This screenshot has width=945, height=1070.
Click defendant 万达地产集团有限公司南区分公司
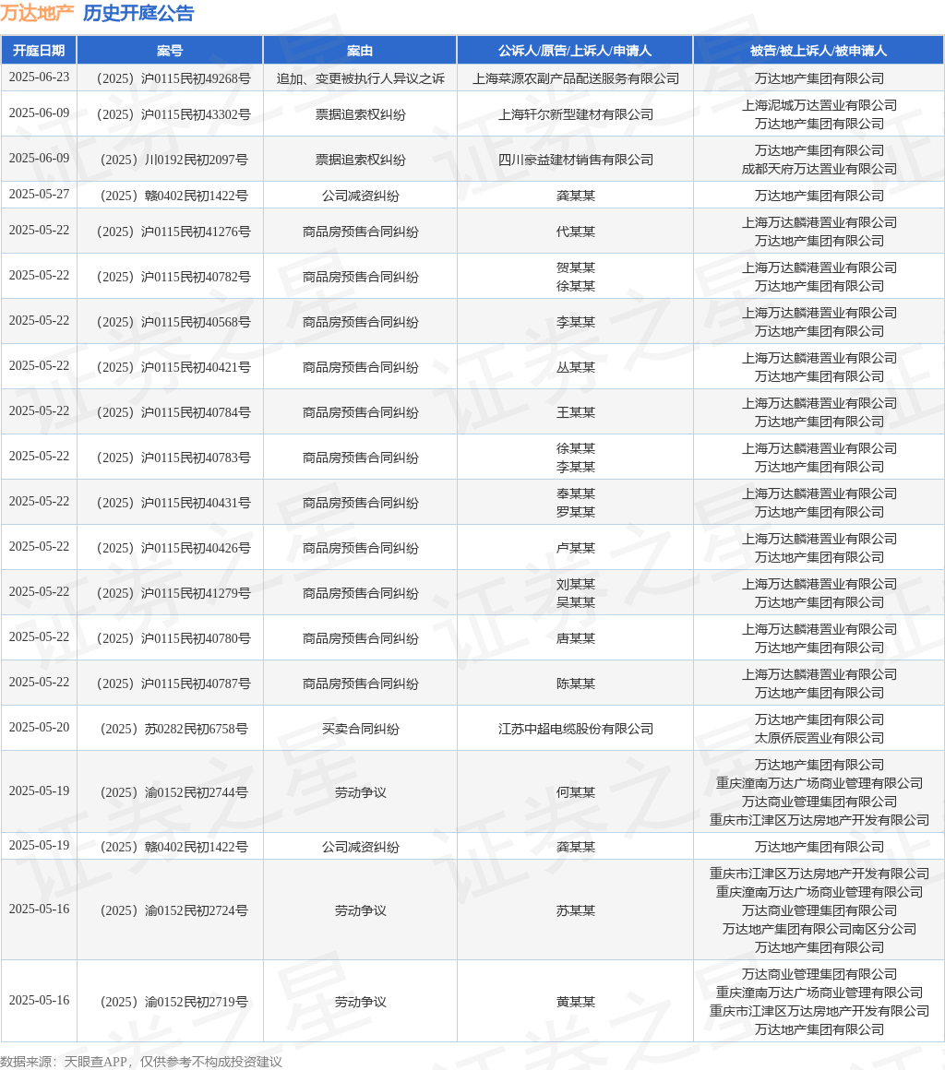pyautogui.click(x=819, y=929)
